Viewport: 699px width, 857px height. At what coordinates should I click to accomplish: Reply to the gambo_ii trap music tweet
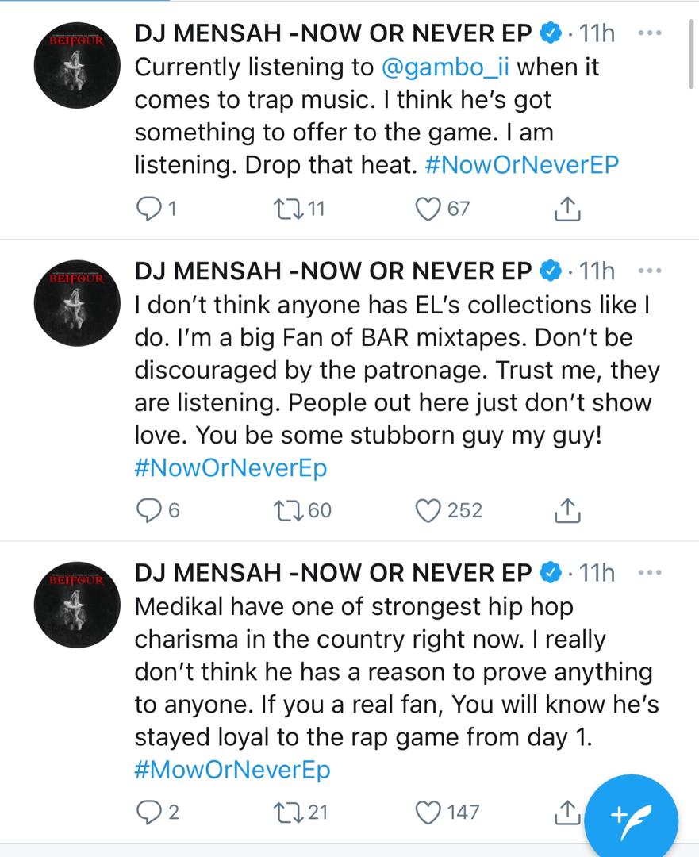[x=148, y=209]
